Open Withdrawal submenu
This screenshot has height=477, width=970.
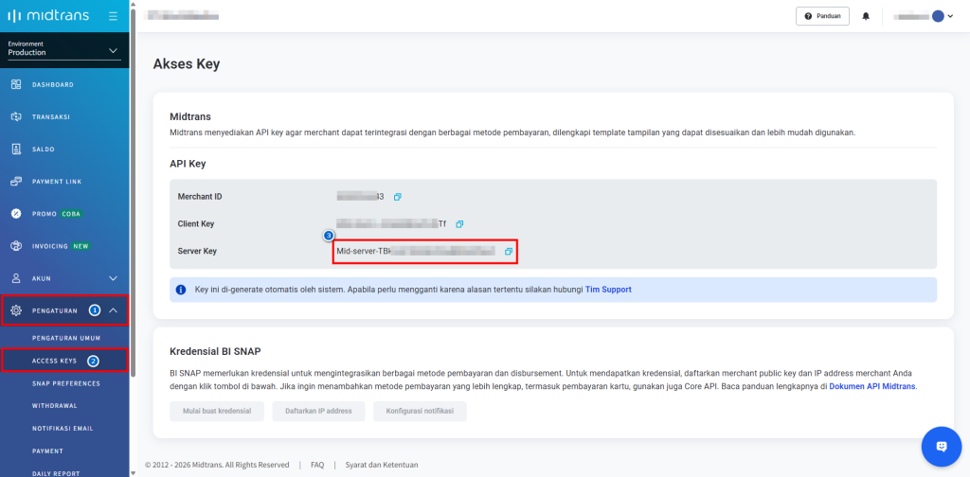tap(54, 406)
